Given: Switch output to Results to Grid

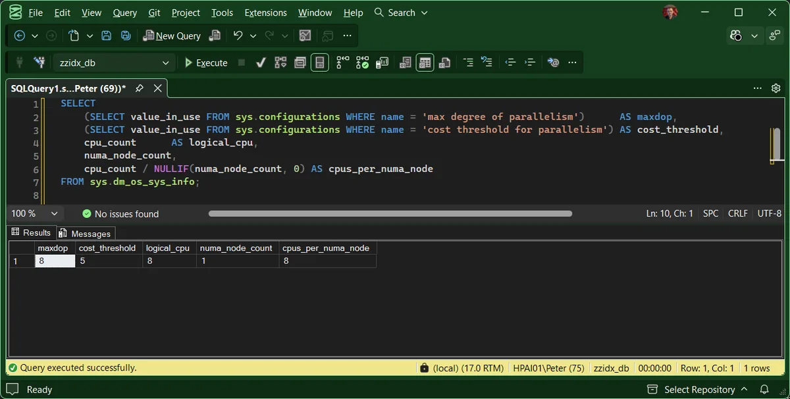Looking at the screenshot, I should 425,63.
